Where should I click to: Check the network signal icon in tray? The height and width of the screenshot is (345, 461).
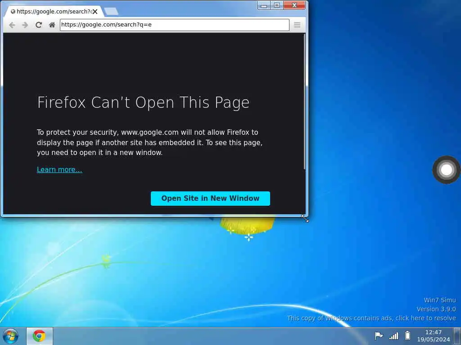coord(393,335)
